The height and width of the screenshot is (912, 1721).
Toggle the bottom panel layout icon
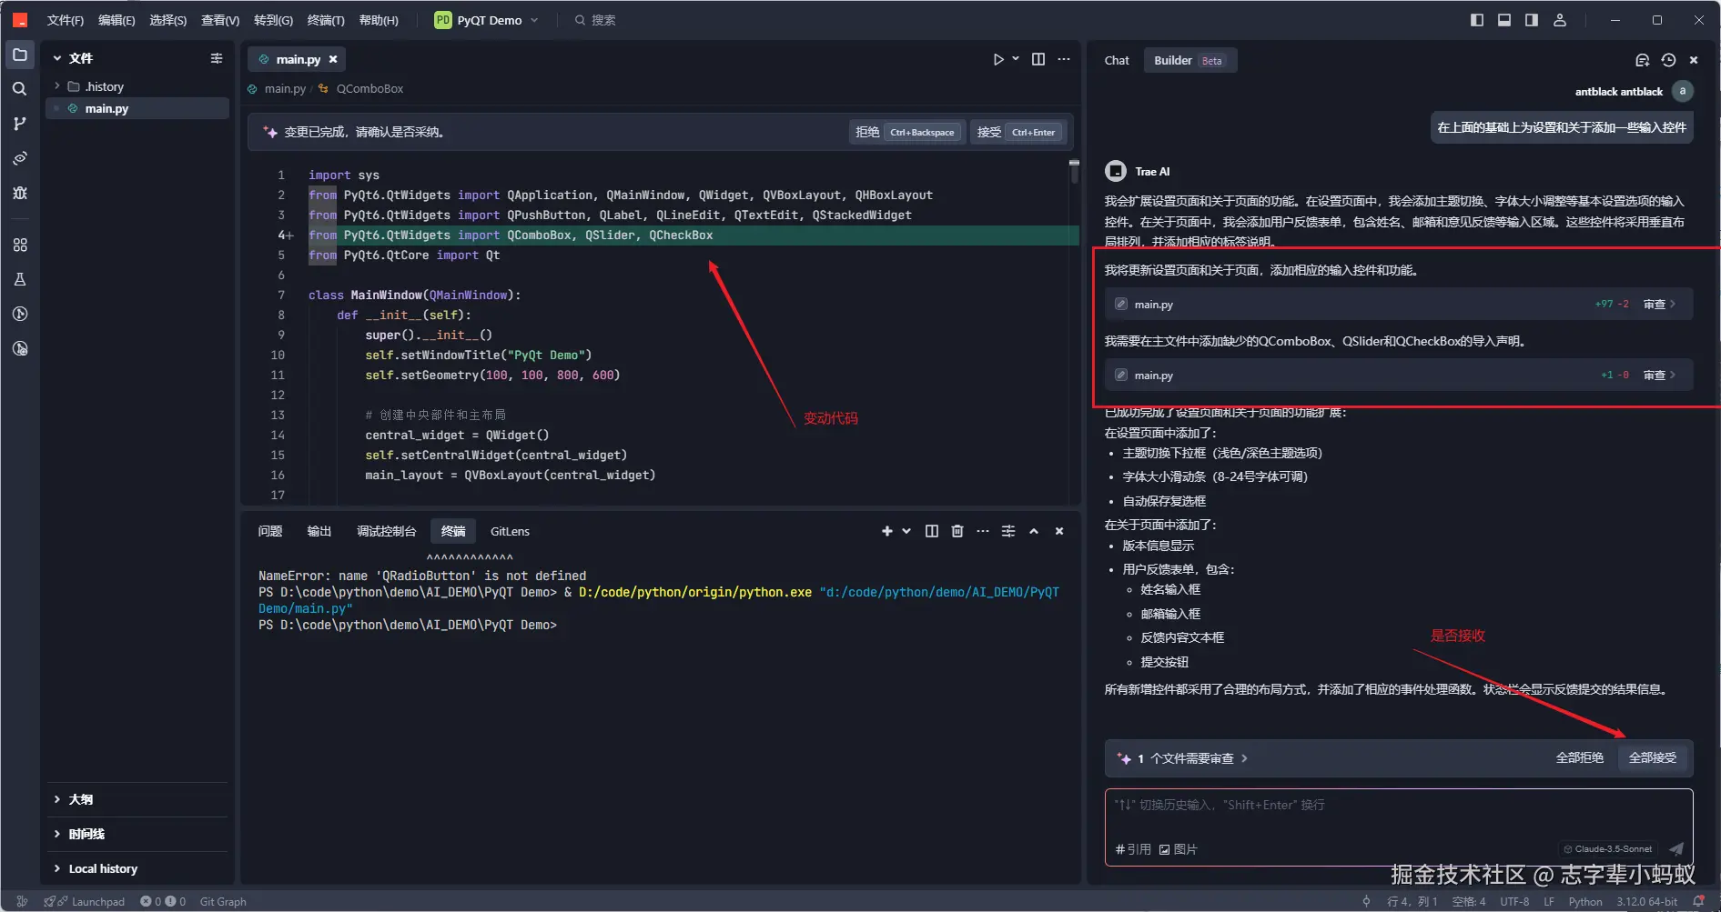(x=1504, y=20)
